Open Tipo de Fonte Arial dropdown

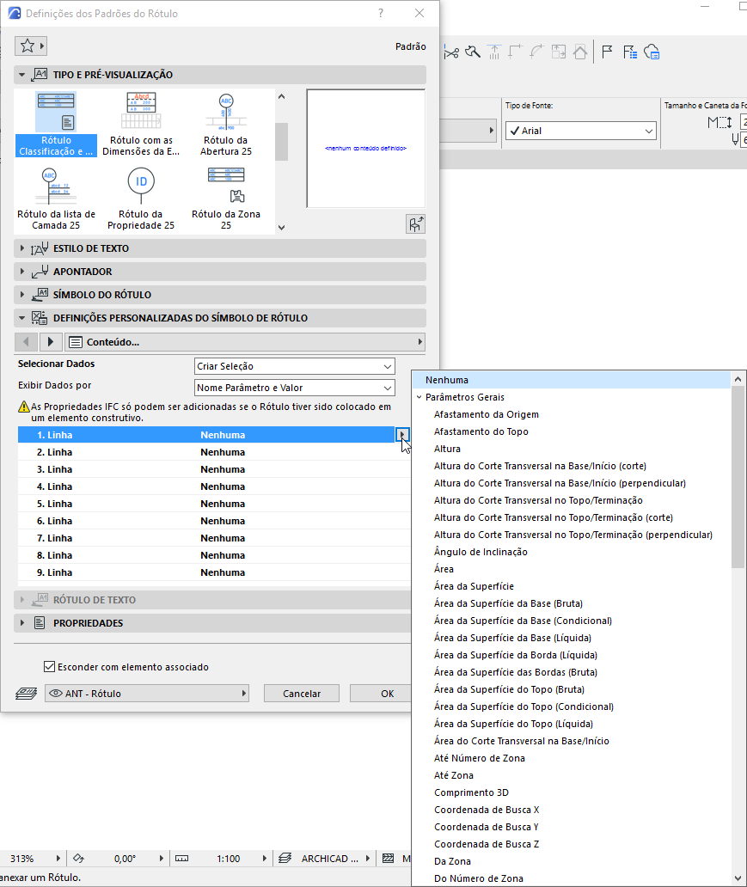(x=580, y=131)
